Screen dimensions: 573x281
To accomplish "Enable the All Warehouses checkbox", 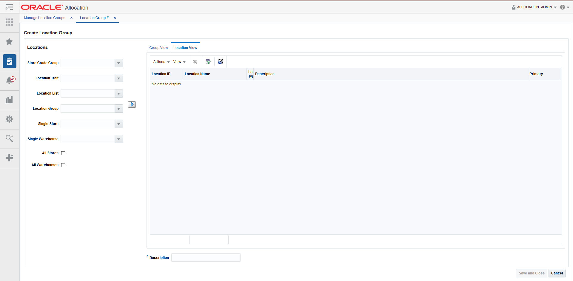I will 63,165.
